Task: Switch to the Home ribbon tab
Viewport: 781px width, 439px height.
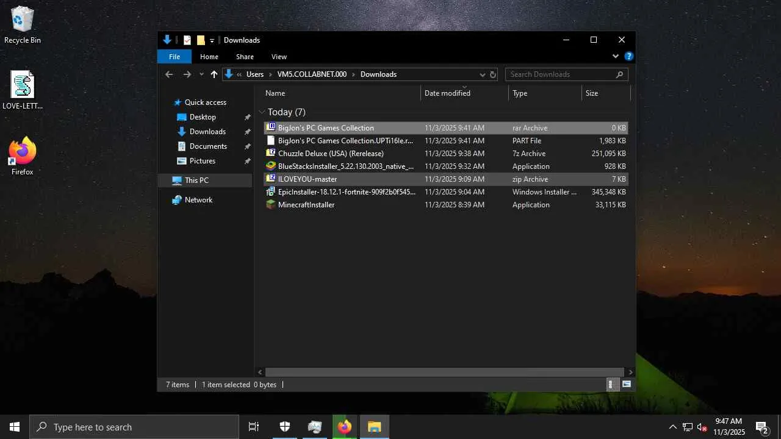Action: tap(209, 57)
